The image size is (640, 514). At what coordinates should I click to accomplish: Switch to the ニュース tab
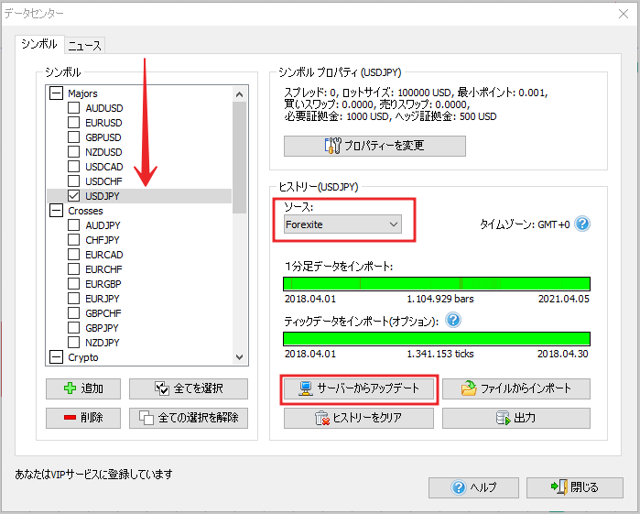click(85, 45)
